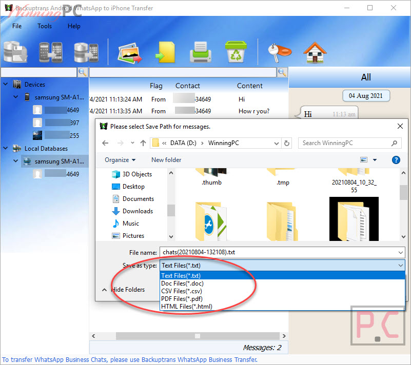Image resolution: width=411 pixels, height=365 pixels.
Task: Open the address bar path dropdown
Action: tap(276, 143)
